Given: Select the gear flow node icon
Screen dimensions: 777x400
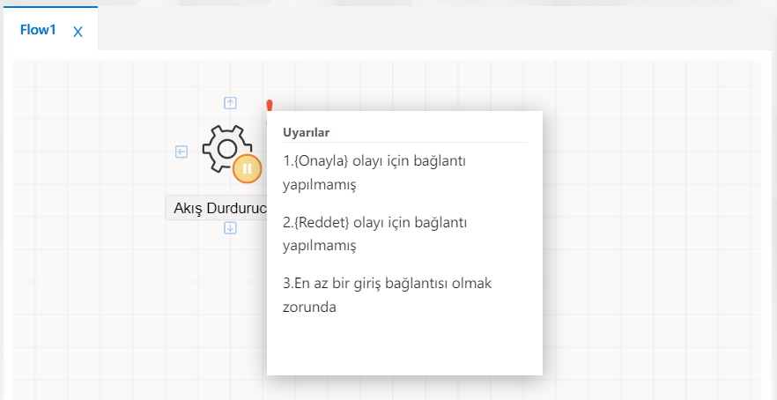Looking at the screenshot, I should pyautogui.click(x=227, y=149).
